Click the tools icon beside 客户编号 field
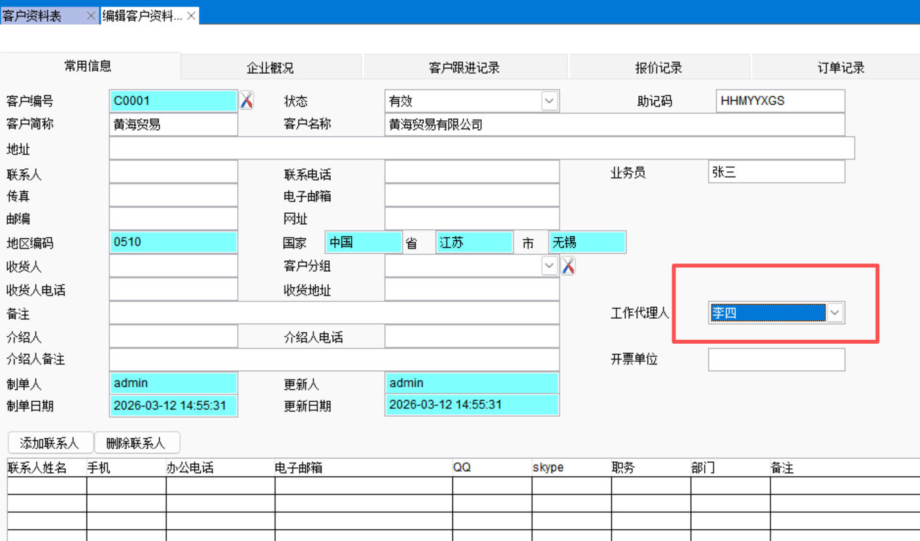This screenshot has width=920, height=541. (x=247, y=101)
